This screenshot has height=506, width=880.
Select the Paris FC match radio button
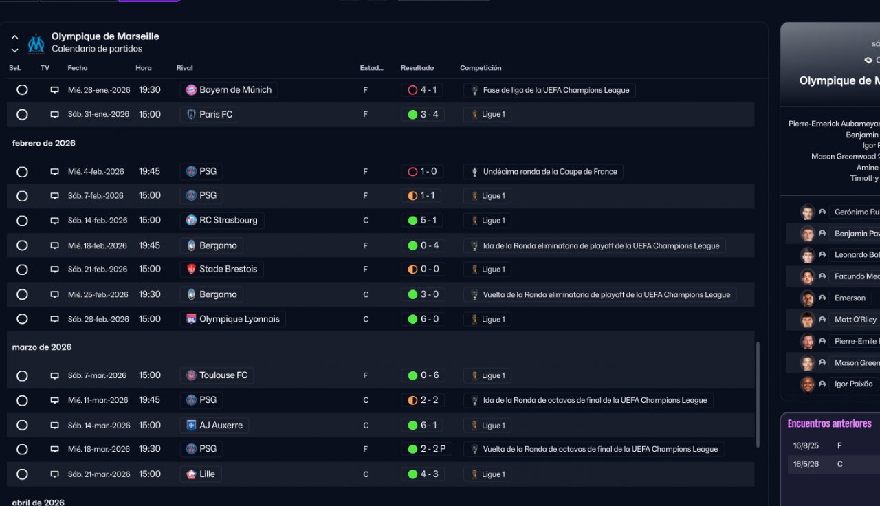click(22, 115)
